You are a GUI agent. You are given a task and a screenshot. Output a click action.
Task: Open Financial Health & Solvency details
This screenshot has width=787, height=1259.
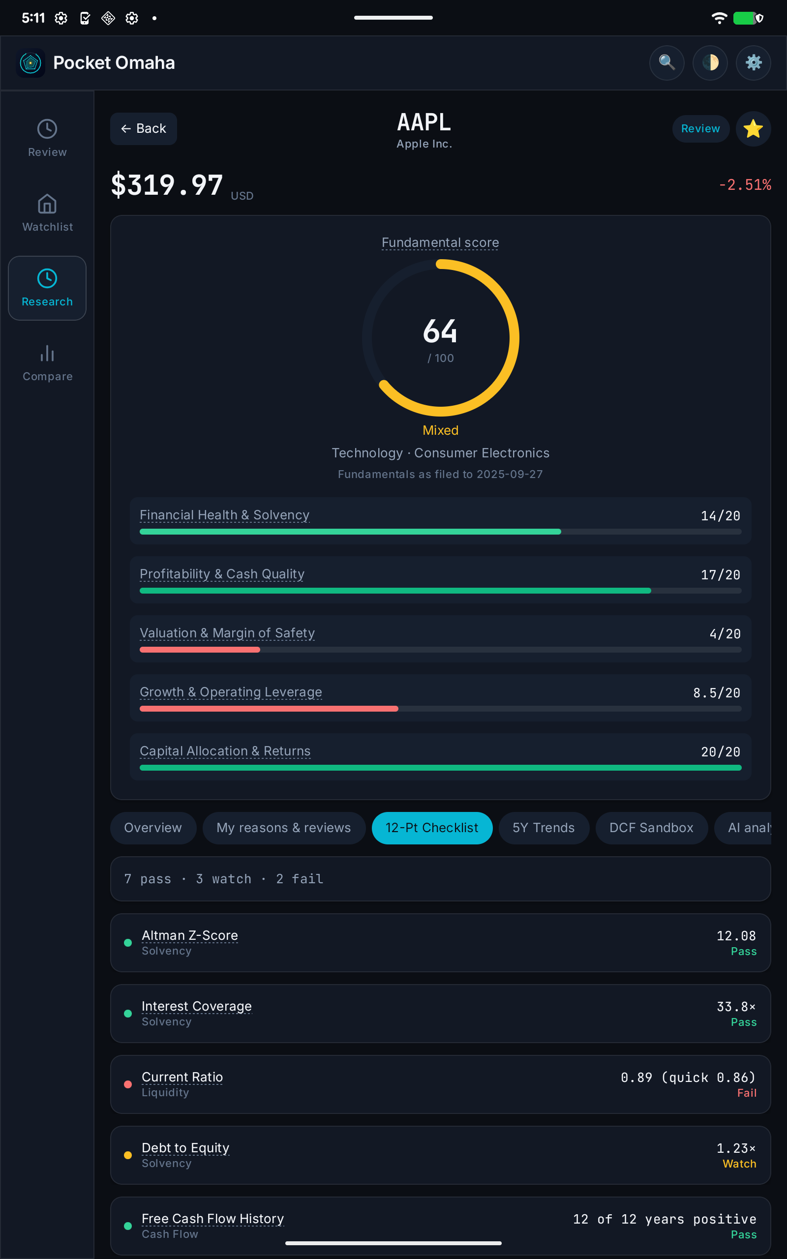click(x=440, y=521)
